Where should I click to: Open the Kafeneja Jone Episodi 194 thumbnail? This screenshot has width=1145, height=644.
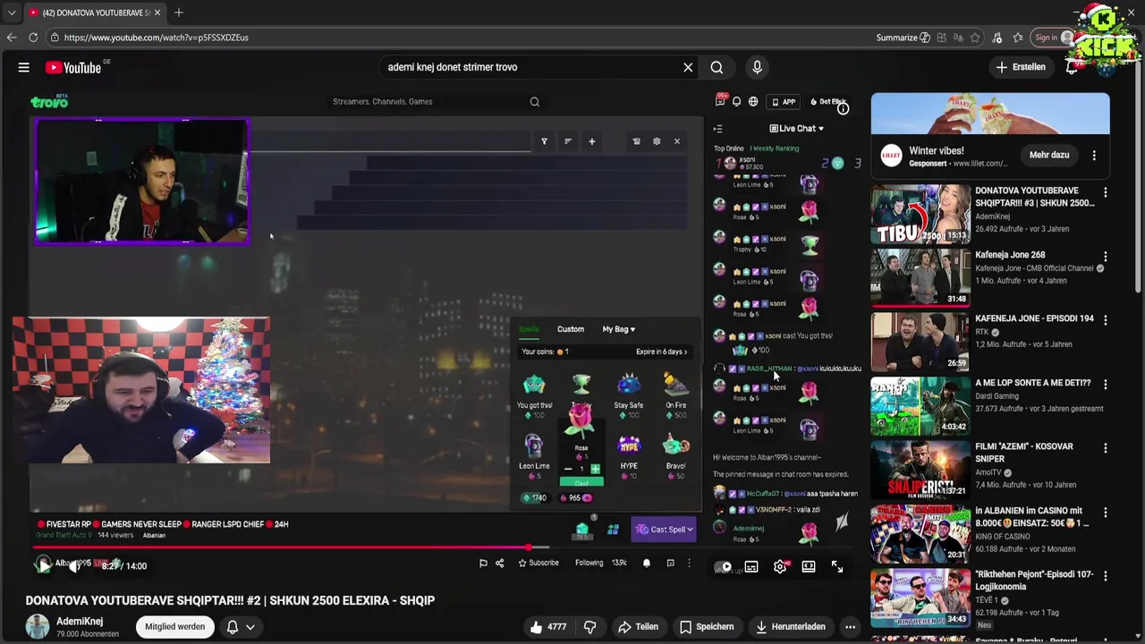[920, 342]
